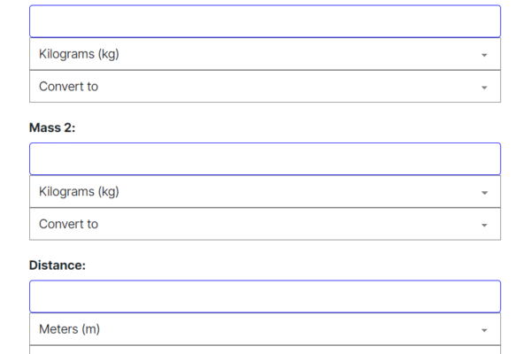Screen dimensions: 531x354
Task: Focus the topmost empty value input field
Action: click(x=265, y=21)
